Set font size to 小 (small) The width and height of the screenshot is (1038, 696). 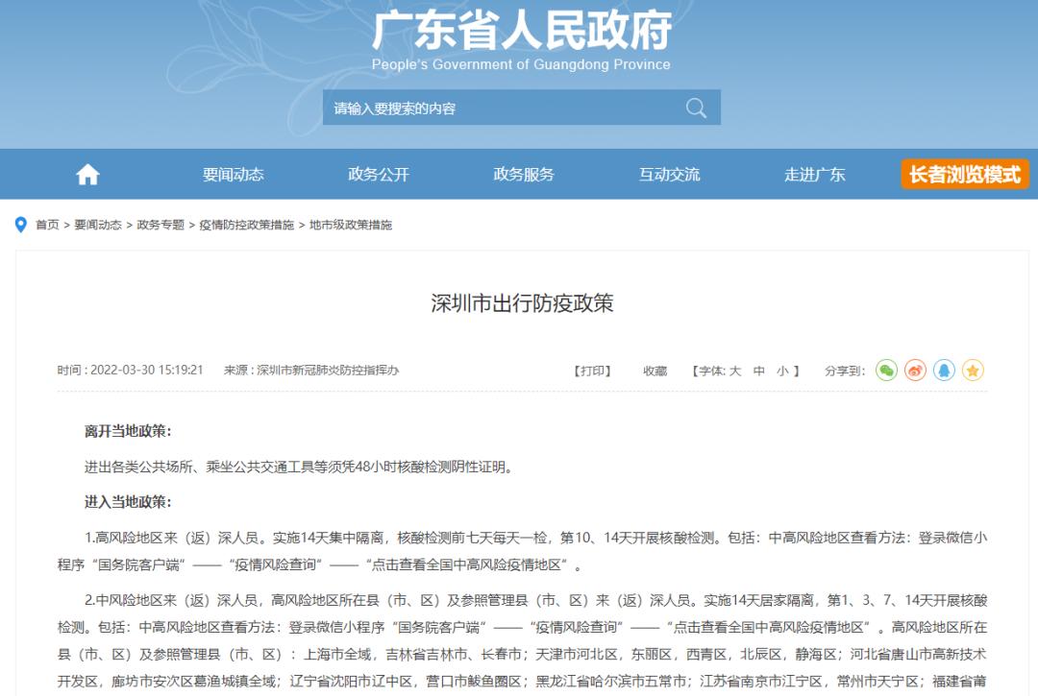pyautogui.click(x=782, y=371)
